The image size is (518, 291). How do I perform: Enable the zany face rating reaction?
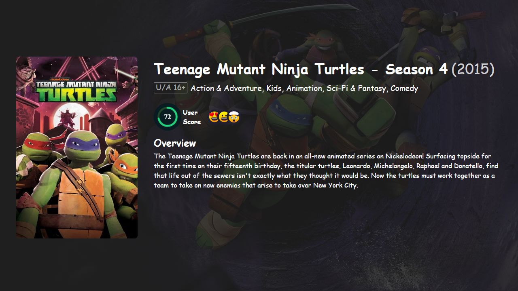pyautogui.click(x=223, y=117)
